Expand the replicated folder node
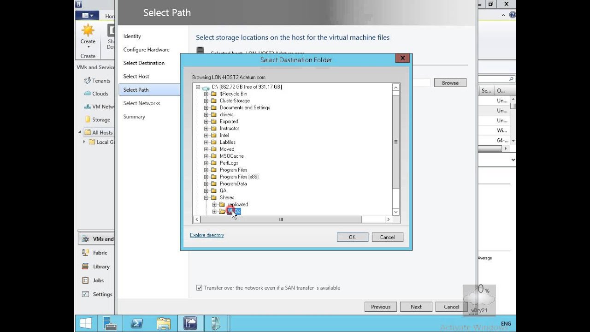This screenshot has width=590, height=332. point(214,204)
